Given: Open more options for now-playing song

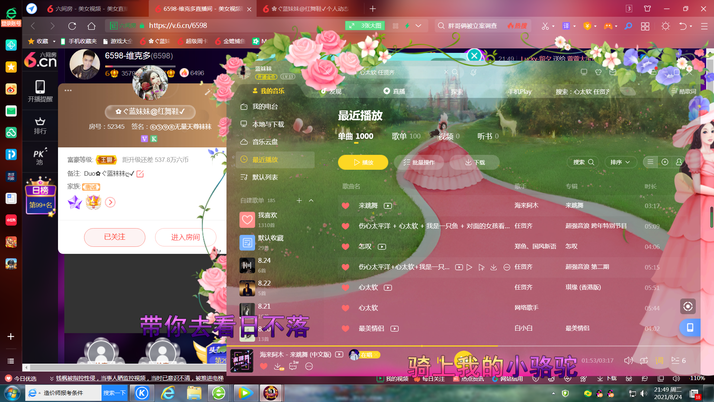Looking at the screenshot, I should point(309,366).
